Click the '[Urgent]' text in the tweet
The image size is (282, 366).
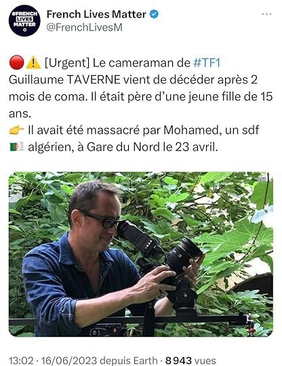67,63
